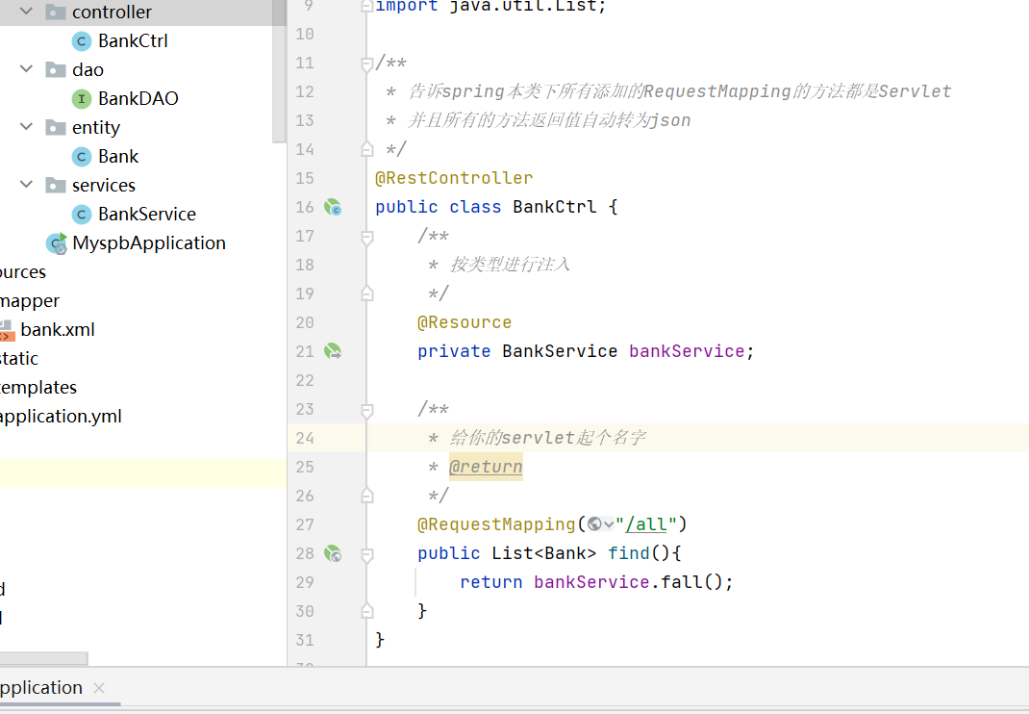
Task: Collapse the entity folder
Action: pyautogui.click(x=26, y=127)
